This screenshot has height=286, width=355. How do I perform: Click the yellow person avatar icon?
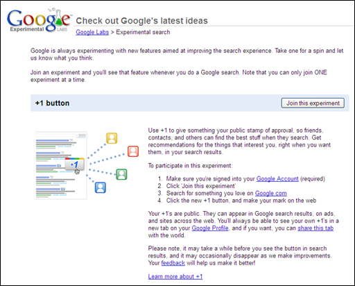pyautogui.click(x=112, y=138)
